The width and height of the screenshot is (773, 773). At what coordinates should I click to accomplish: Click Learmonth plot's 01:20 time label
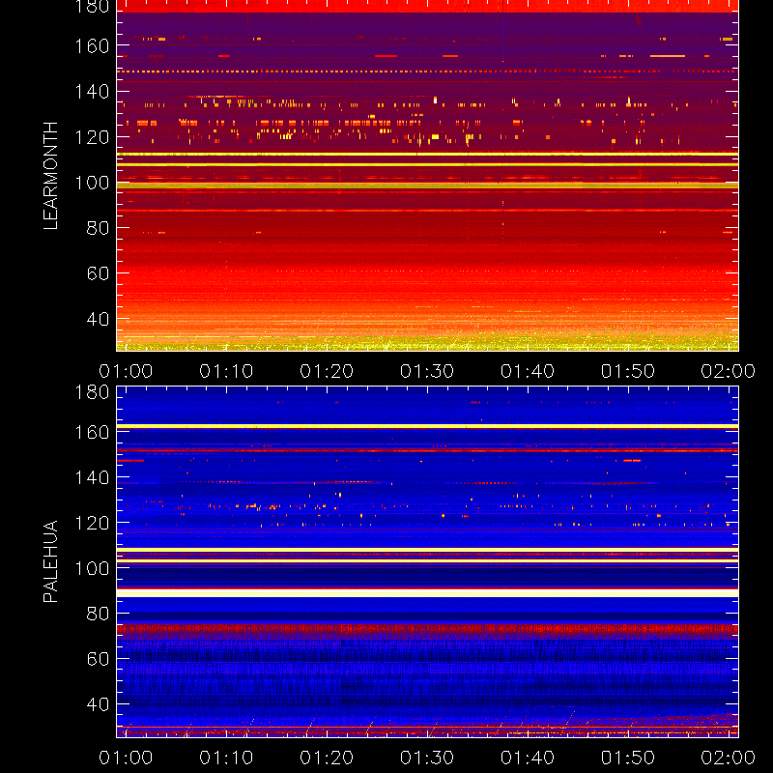[327, 371]
